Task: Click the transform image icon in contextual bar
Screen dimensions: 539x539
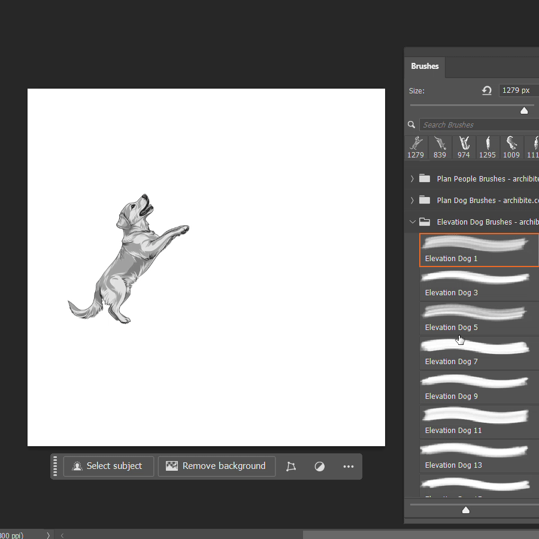Action: pos(291,467)
